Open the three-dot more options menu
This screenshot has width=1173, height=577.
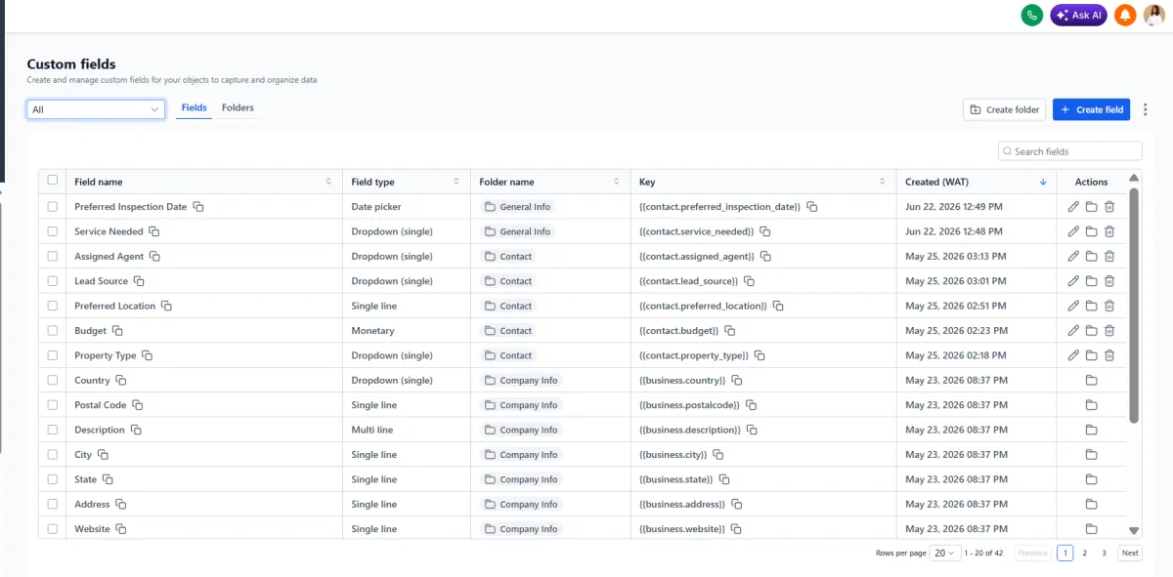click(1146, 109)
